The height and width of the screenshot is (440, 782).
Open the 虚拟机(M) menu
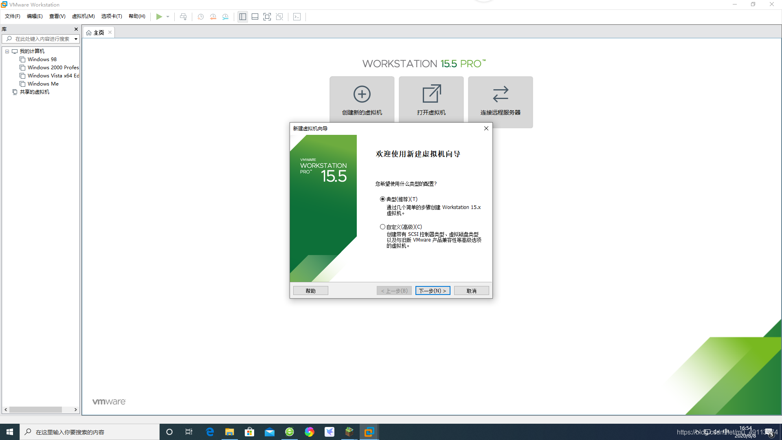point(83,16)
